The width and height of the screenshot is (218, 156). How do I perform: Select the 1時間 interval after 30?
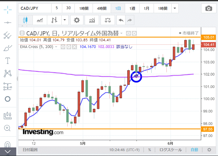(x=84, y=8)
